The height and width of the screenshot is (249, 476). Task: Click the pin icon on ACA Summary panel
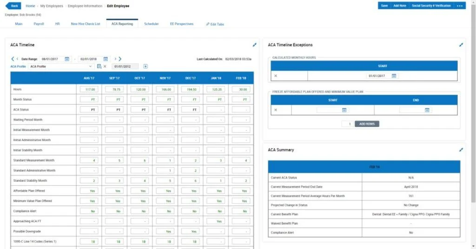point(461,150)
